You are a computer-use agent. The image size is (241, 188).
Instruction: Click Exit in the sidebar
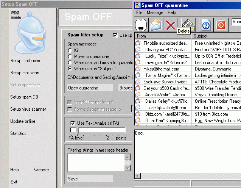[x=14, y=182]
